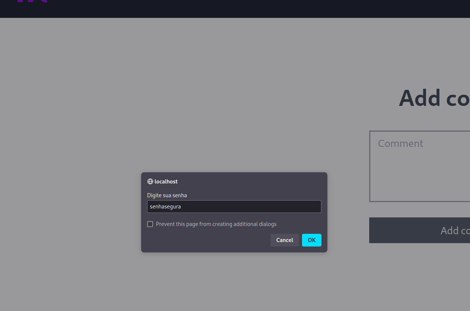Click the globe icon beside localhost
Image resolution: width=470 pixels, height=311 pixels.
[x=150, y=182]
